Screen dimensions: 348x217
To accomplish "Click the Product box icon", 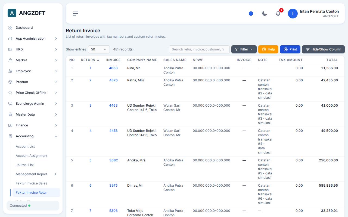I will coord(10,82).
